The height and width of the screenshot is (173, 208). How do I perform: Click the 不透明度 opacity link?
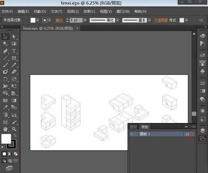[x=161, y=20]
